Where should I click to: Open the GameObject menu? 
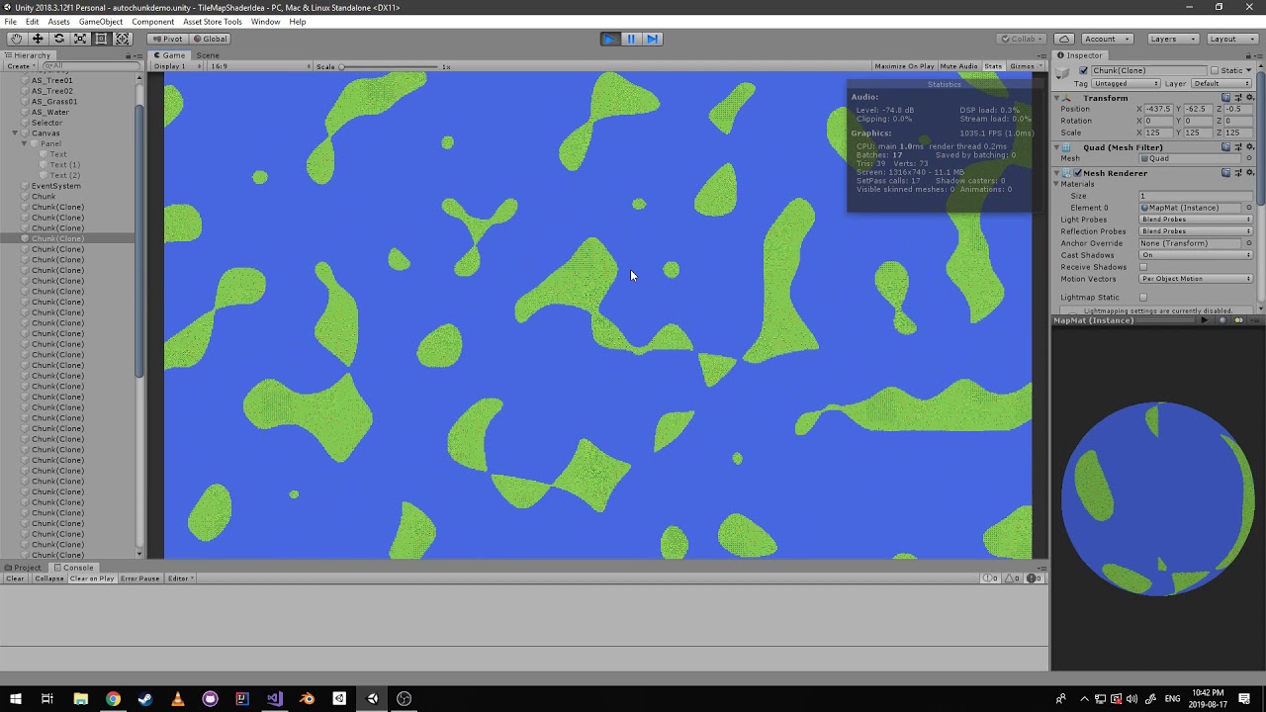coord(100,21)
